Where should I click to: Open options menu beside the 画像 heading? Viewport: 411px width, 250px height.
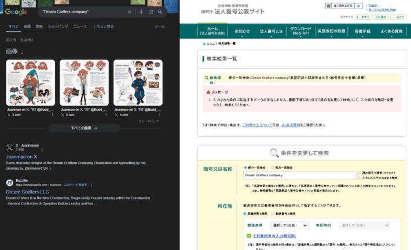pos(23,52)
